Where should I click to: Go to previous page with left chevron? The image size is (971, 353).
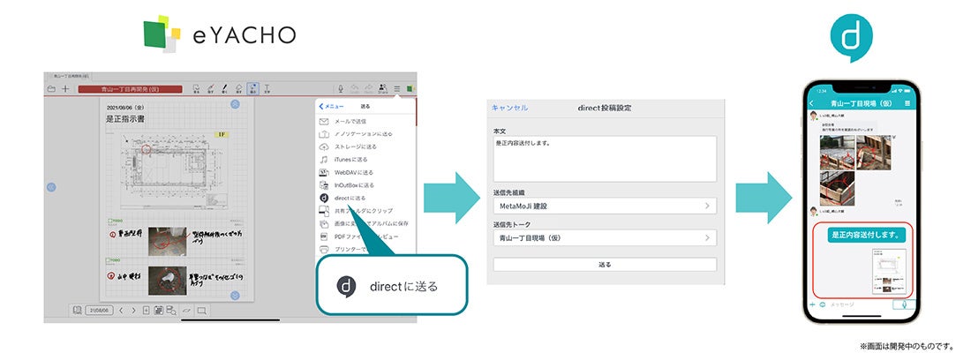121,311
